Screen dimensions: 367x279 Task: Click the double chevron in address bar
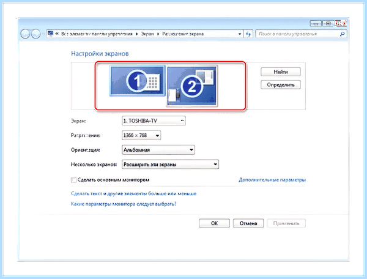[57, 34]
